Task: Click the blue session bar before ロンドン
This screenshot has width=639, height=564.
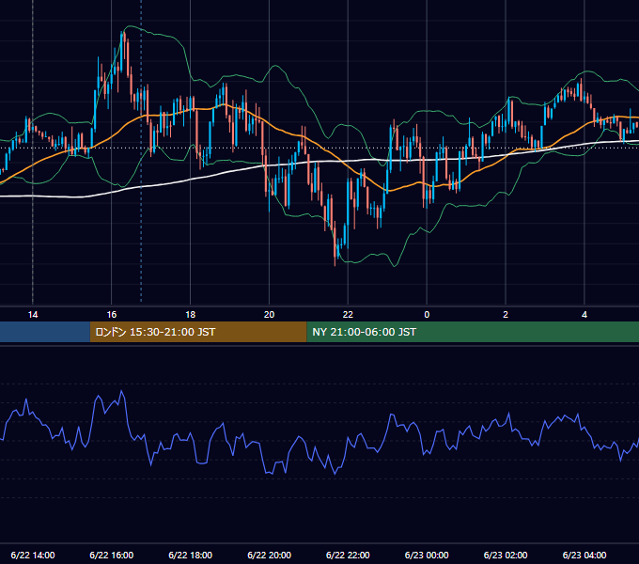Action: click(45, 332)
